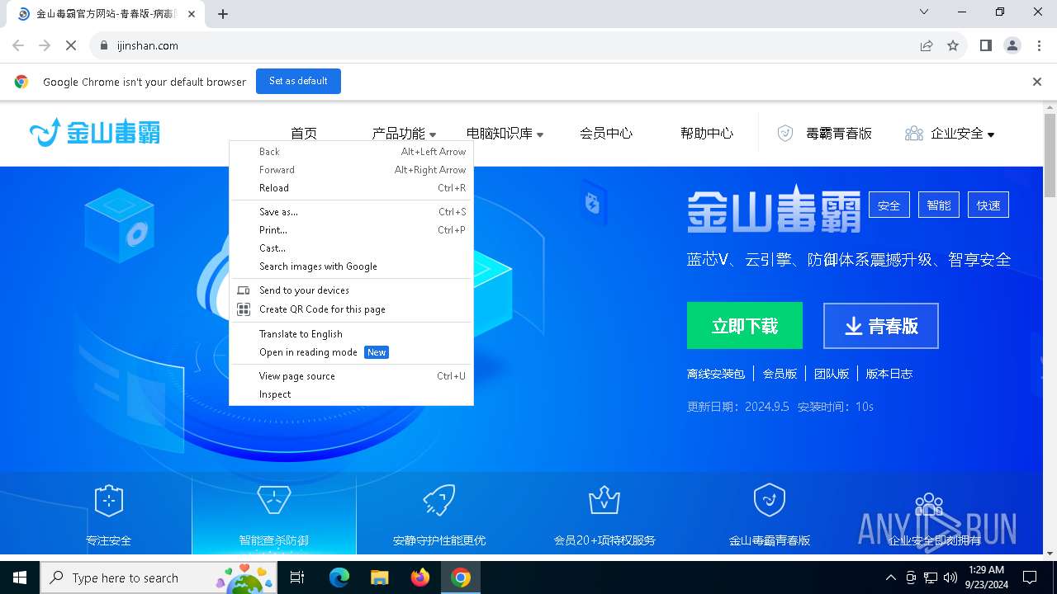
Task: Open File Explorer from taskbar
Action: click(380, 577)
